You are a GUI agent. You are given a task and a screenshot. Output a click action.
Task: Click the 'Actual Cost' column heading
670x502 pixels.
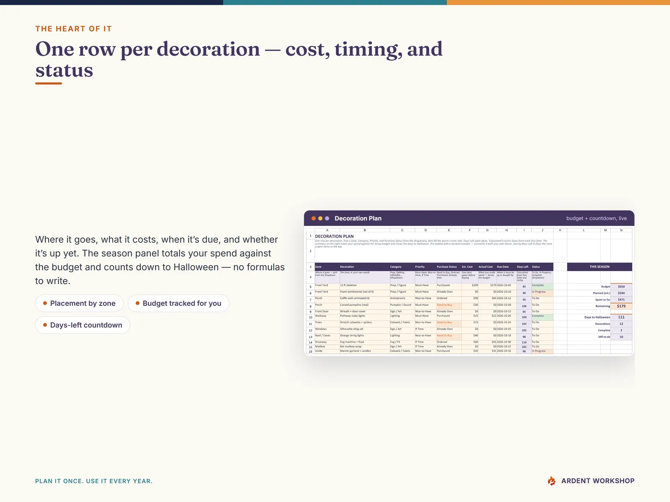487,266
